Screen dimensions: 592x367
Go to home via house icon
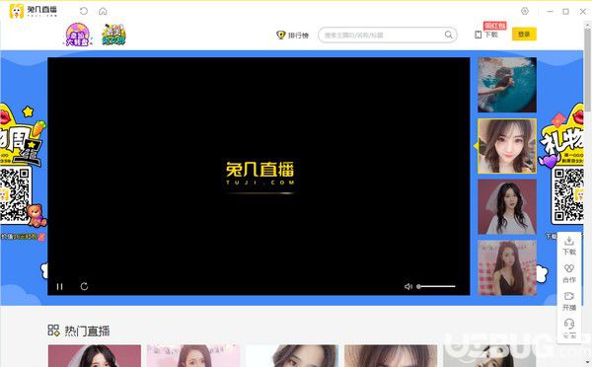[x=103, y=11]
